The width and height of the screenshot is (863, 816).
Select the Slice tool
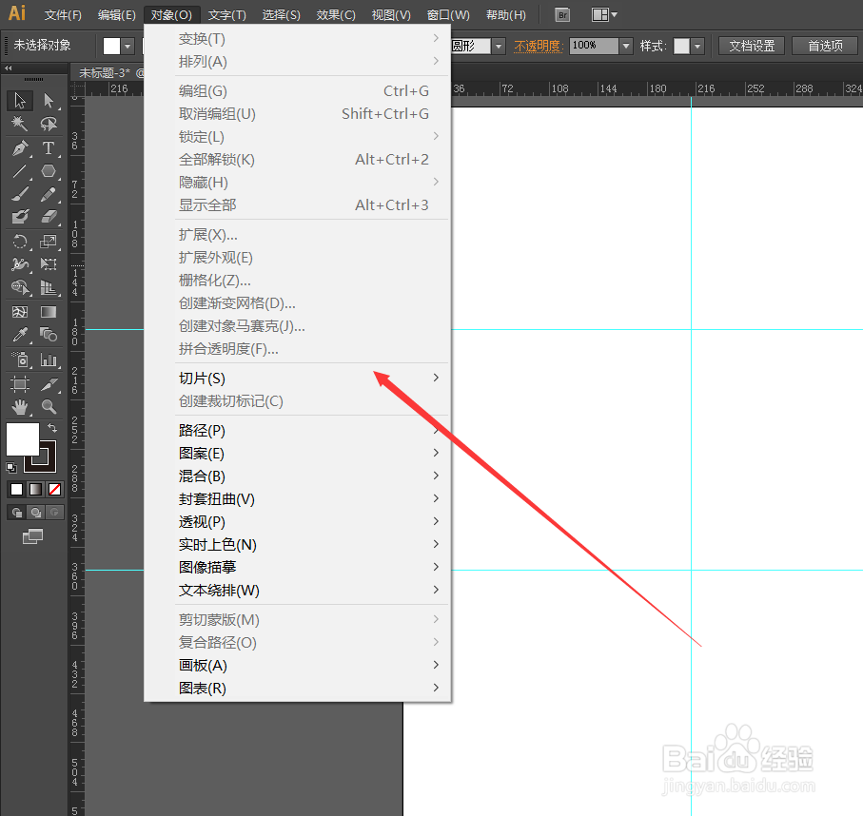coord(49,383)
